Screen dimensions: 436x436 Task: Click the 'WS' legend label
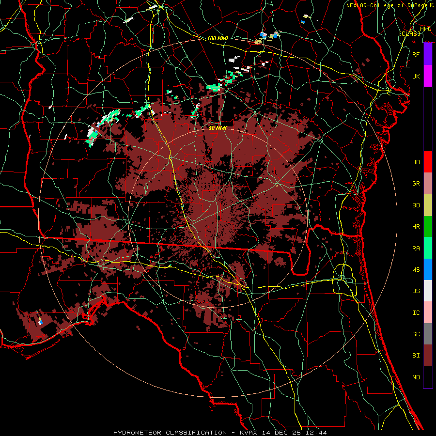click(x=416, y=270)
